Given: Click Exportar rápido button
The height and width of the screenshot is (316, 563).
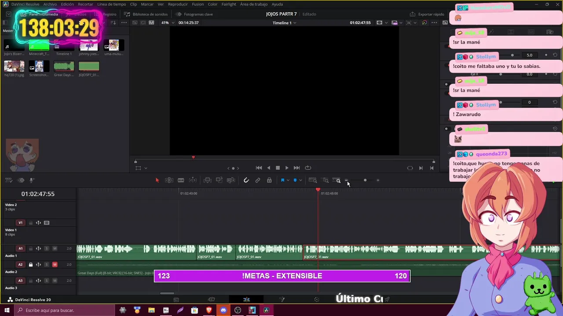Looking at the screenshot, I should [427, 14].
